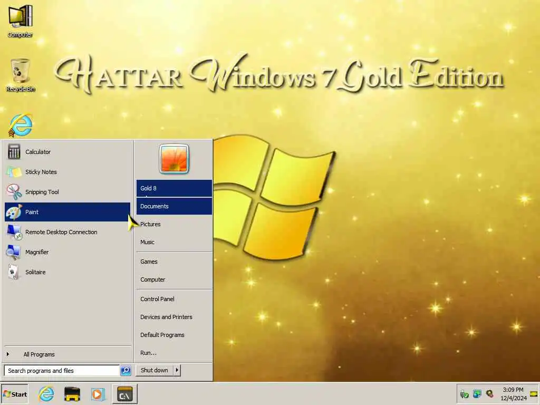Click the network tray icon
Image resolution: width=540 pixels, height=405 pixels.
click(477, 393)
